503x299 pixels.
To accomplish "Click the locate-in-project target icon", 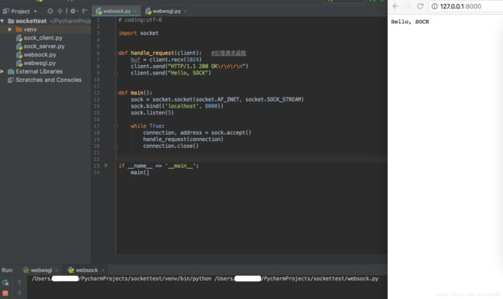I will coord(50,12).
